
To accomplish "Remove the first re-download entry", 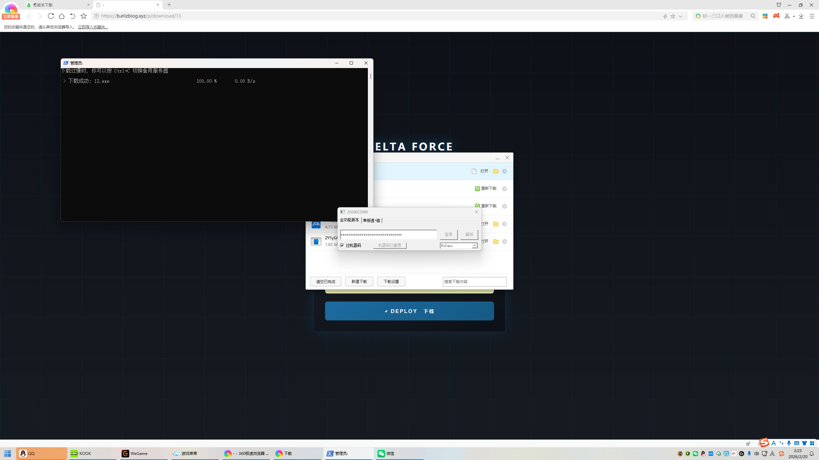I will (505, 189).
